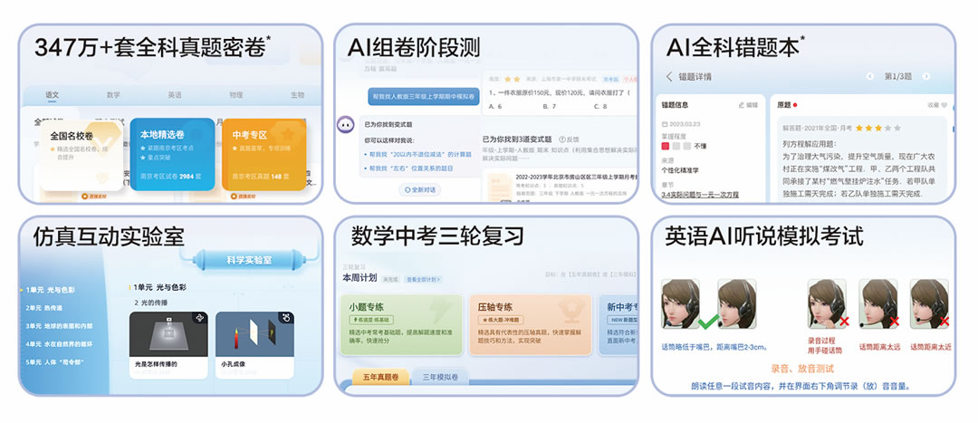Click the star icon in 中考专区 card
Screen dimensions: 978x423
coord(288,134)
